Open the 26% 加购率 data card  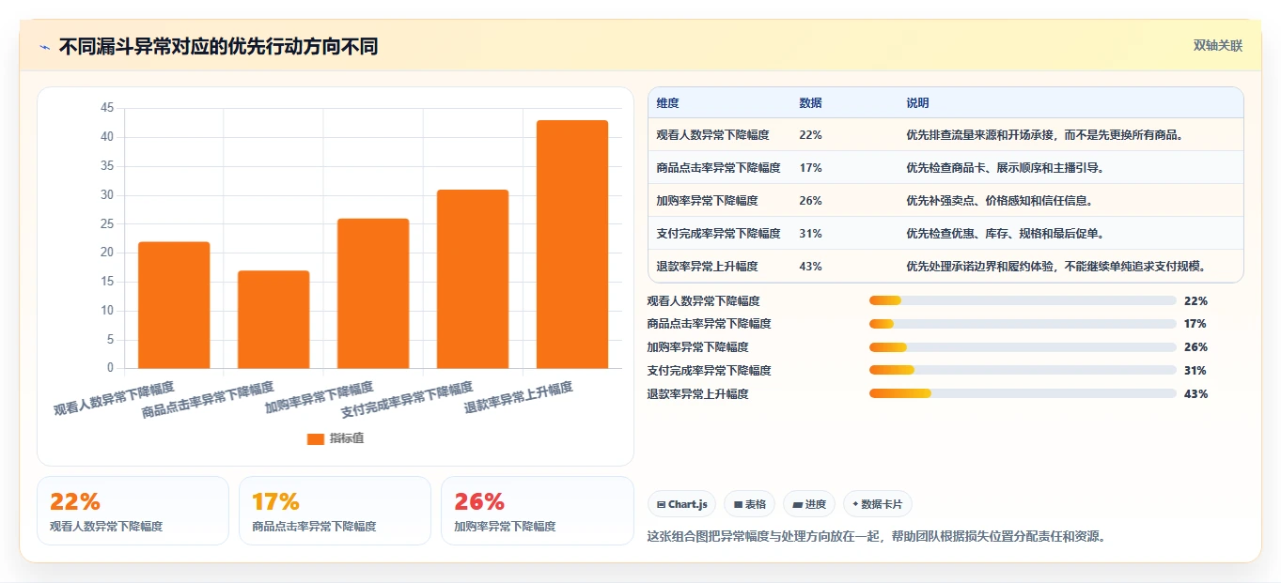(537, 511)
